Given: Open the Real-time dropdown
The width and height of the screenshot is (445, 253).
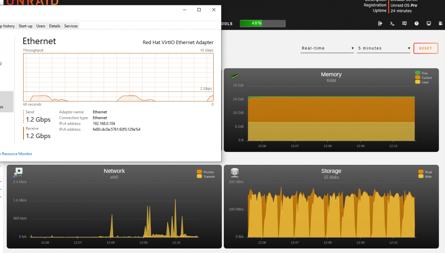Looking at the screenshot, I should pyautogui.click(x=327, y=48).
